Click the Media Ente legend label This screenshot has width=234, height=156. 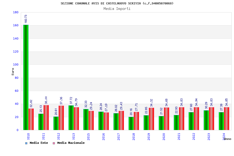point(39,143)
